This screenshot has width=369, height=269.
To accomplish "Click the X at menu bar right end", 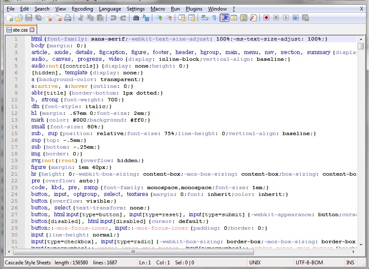I will (361, 9).
